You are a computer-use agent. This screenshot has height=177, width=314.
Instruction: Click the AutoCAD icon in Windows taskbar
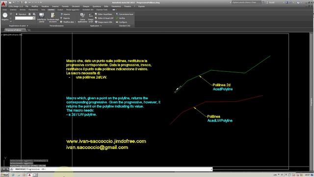click(x=29, y=175)
